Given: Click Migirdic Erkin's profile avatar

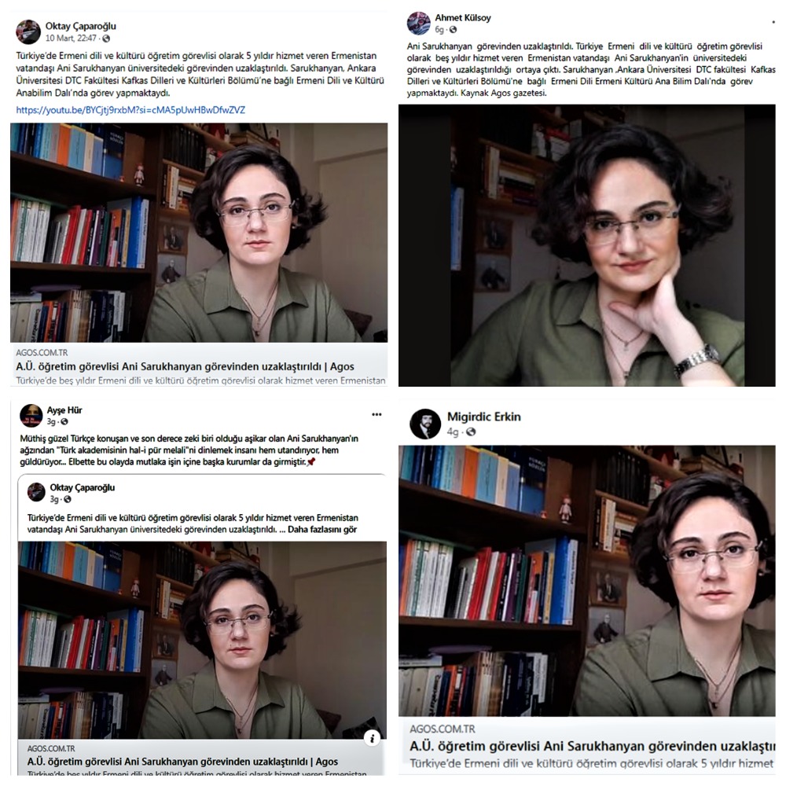Looking at the screenshot, I should coord(425,424).
